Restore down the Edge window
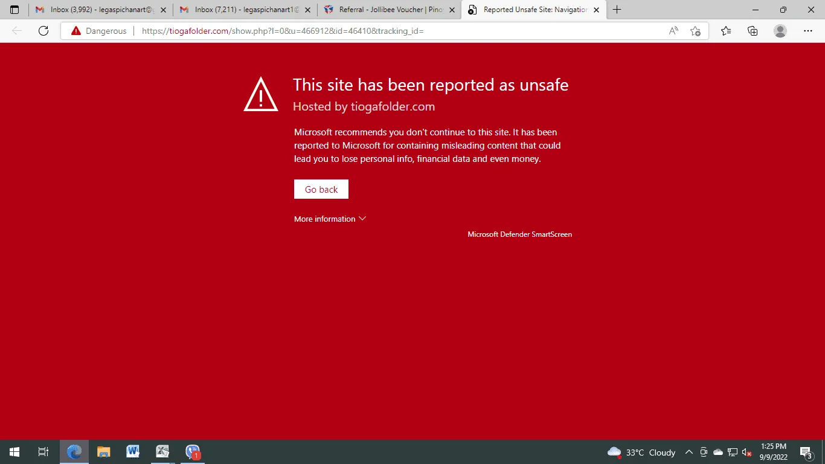This screenshot has width=825, height=464. click(x=783, y=10)
